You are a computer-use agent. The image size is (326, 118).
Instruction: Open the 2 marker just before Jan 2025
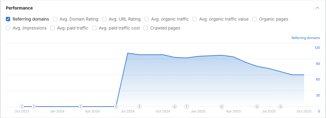[x=187, y=107]
